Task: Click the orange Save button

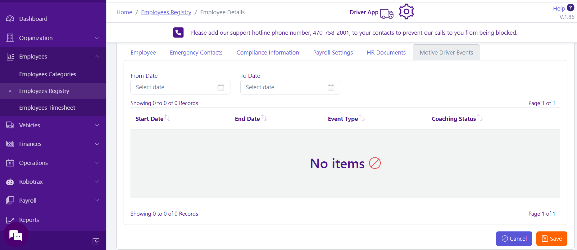Action: (552, 239)
